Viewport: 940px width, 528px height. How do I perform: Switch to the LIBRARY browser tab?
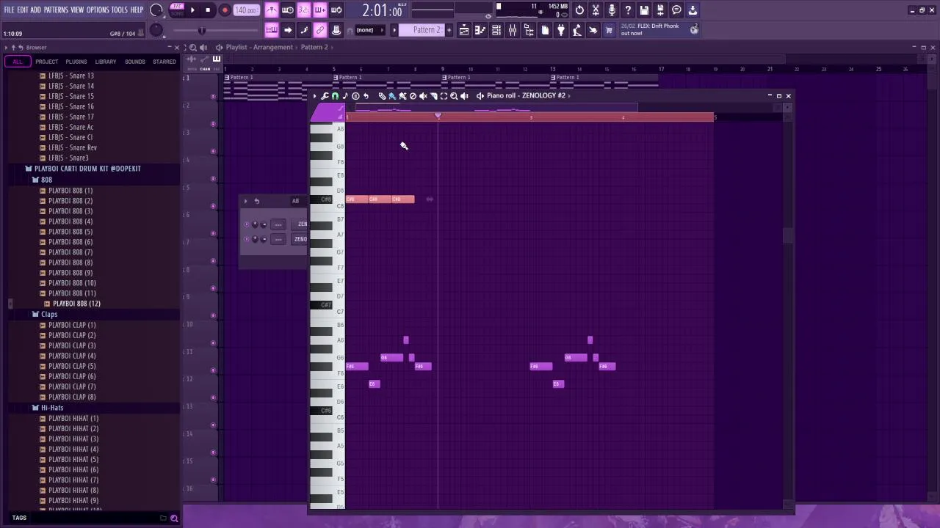click(x=105, y=62)
